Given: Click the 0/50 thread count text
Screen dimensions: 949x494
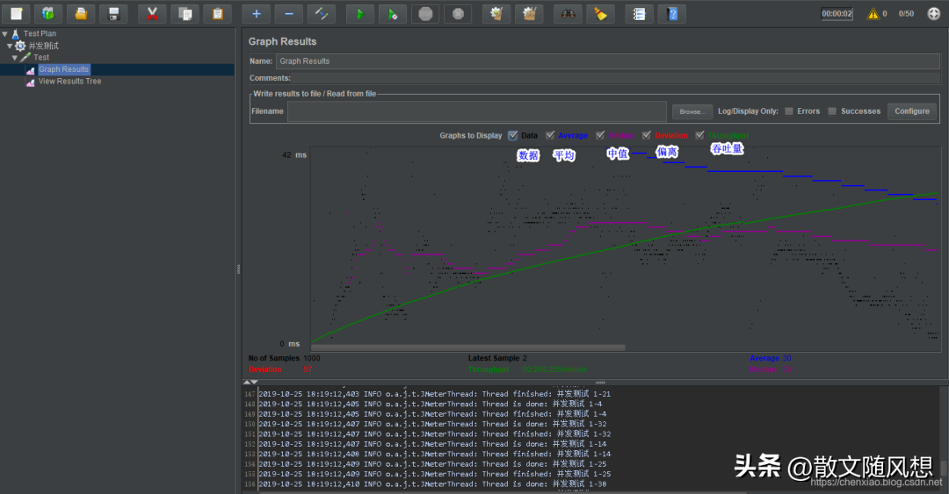Looking at the screenshot, I should point(906,13).
